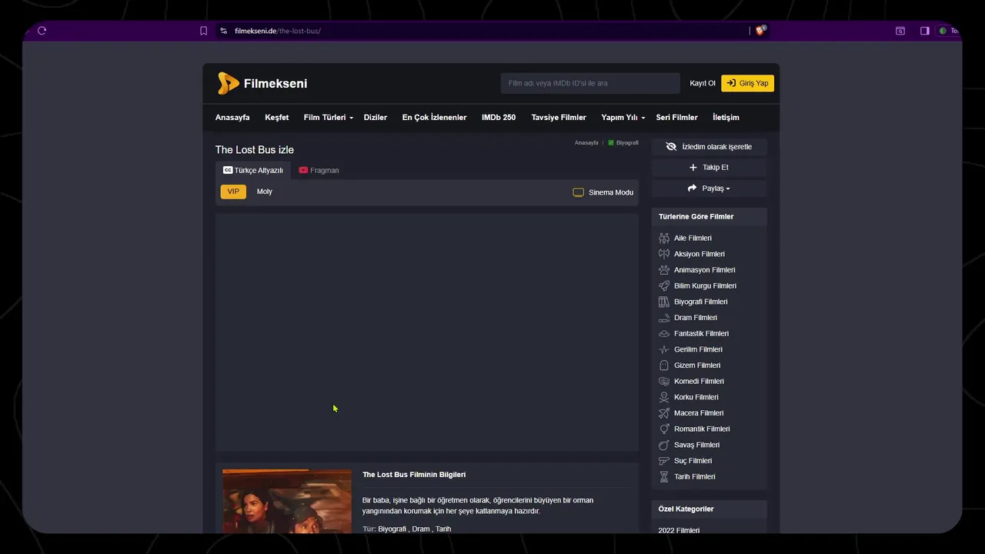985x554 pixels.
Task: Expand the Yapım Yılı dropdown
Action: [x=623, y=118]
